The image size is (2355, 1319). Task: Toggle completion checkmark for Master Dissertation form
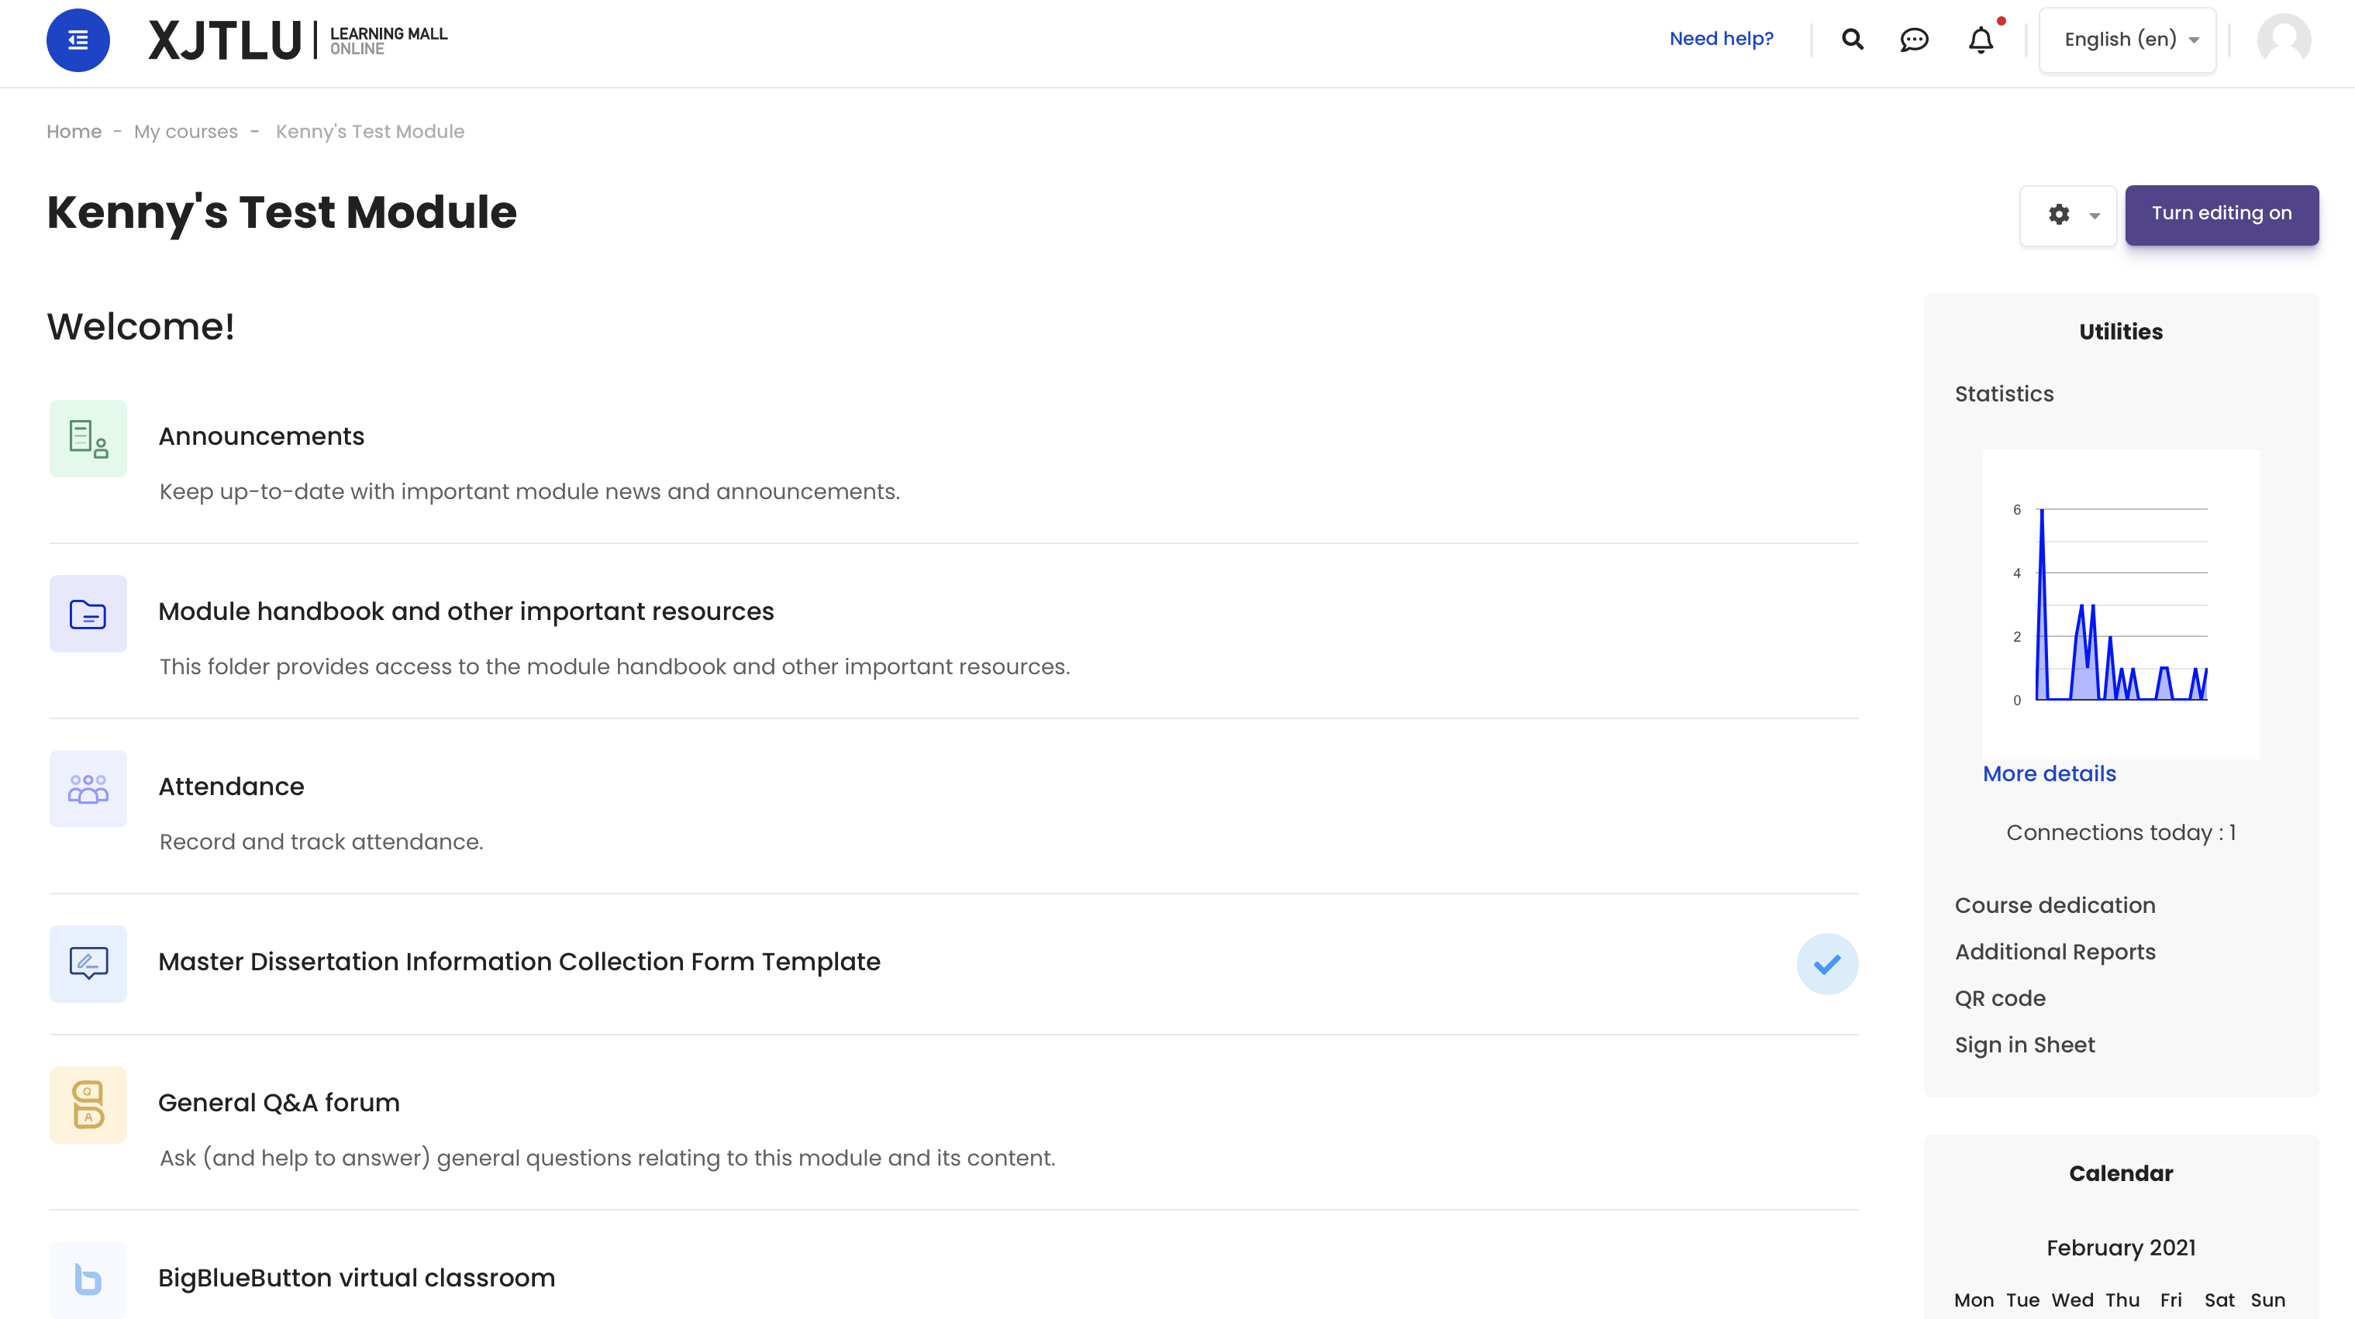pos(1826,963)
